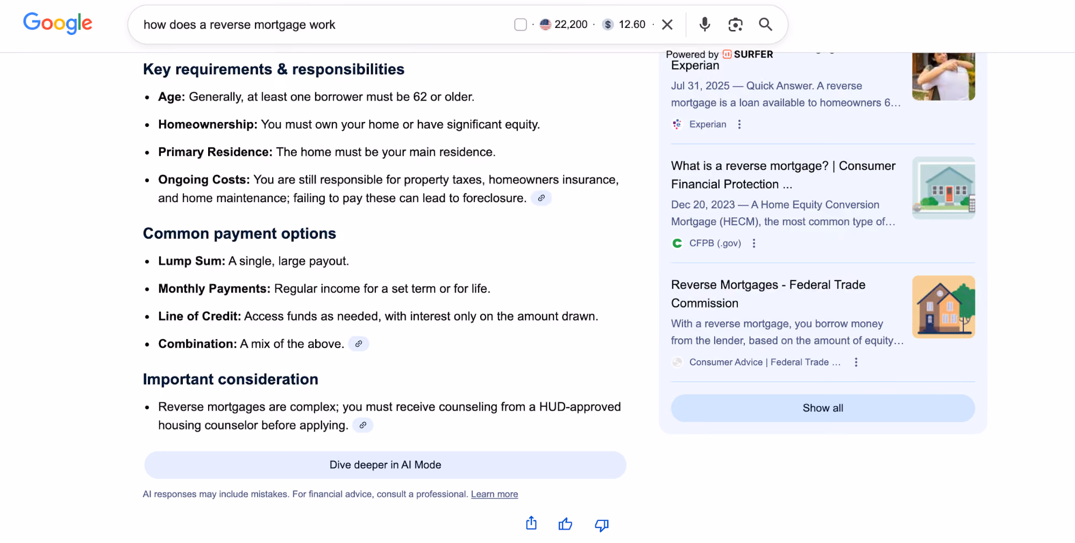Click the magnifying glass search icon
This screenshot has height=543, width=1075.
[x=765, y=24]
